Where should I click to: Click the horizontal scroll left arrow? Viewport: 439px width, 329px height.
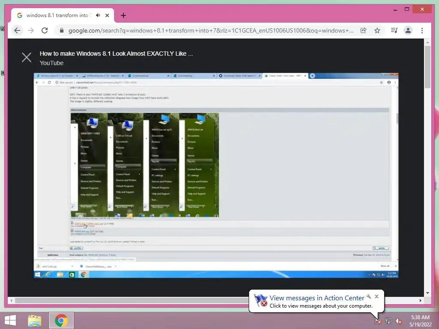(x=11, y=300)
